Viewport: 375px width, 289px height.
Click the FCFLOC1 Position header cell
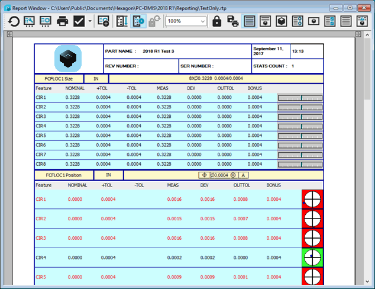point(65,175)
